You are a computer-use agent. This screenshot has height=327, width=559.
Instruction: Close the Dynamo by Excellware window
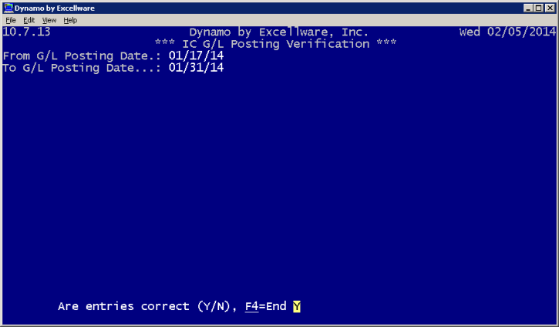pyautogui.click(x=550, y=8)
